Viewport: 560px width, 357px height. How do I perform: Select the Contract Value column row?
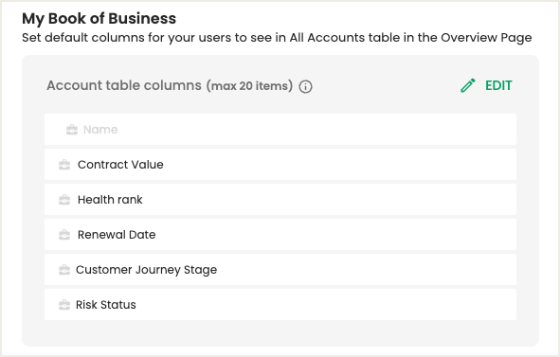(x=280, y=164)
